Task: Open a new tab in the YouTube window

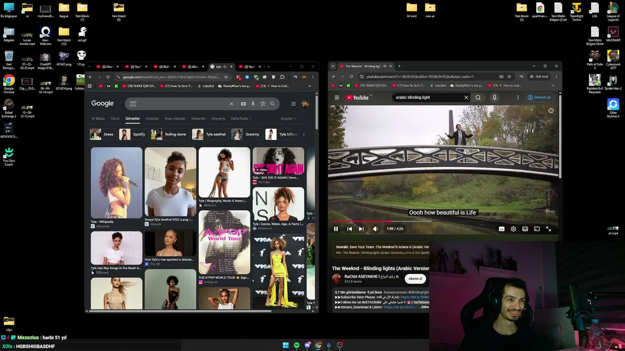Action: pos(399,66)
